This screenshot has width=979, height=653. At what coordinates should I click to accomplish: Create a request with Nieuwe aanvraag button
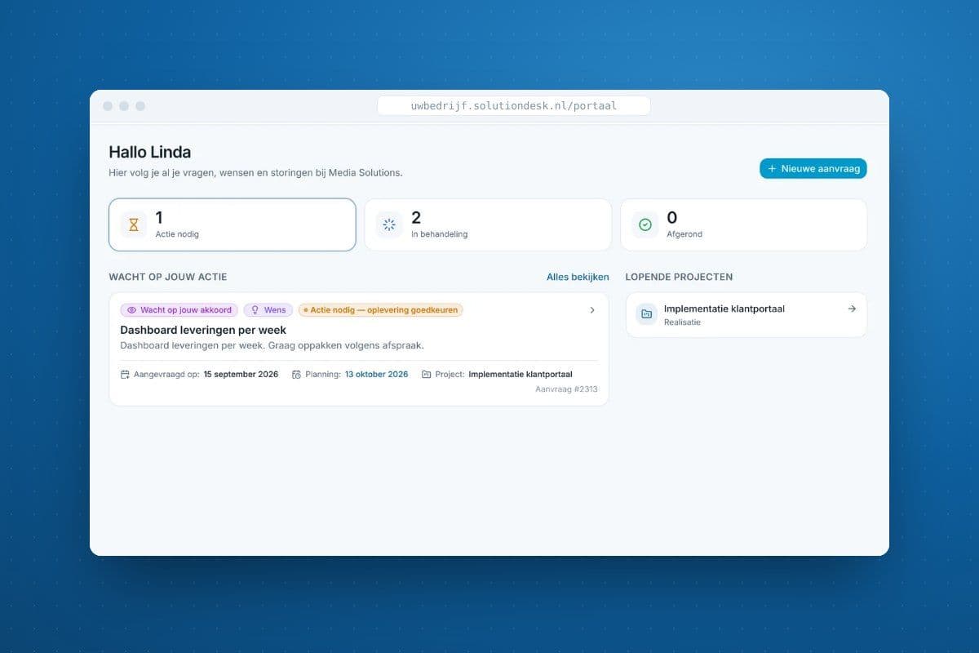(813, 168)
